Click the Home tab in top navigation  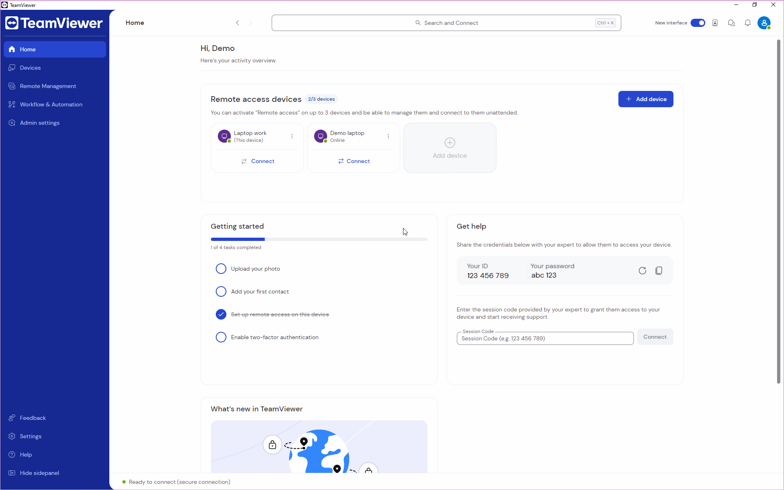pyautogui.click(x=135, y=22)
